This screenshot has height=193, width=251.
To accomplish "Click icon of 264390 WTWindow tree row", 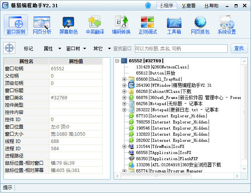I will [x=131, y=85].
